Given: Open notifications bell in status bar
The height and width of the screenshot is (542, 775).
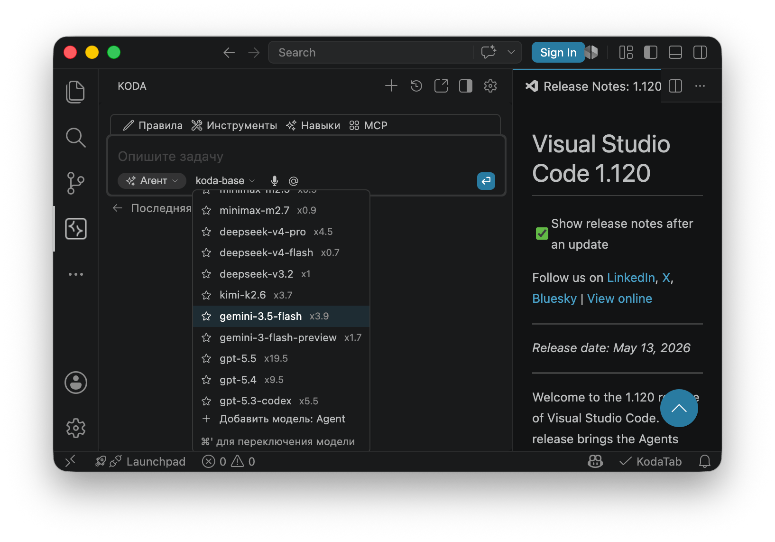Looking at the screenshot, I should click(x=705, y=461).
